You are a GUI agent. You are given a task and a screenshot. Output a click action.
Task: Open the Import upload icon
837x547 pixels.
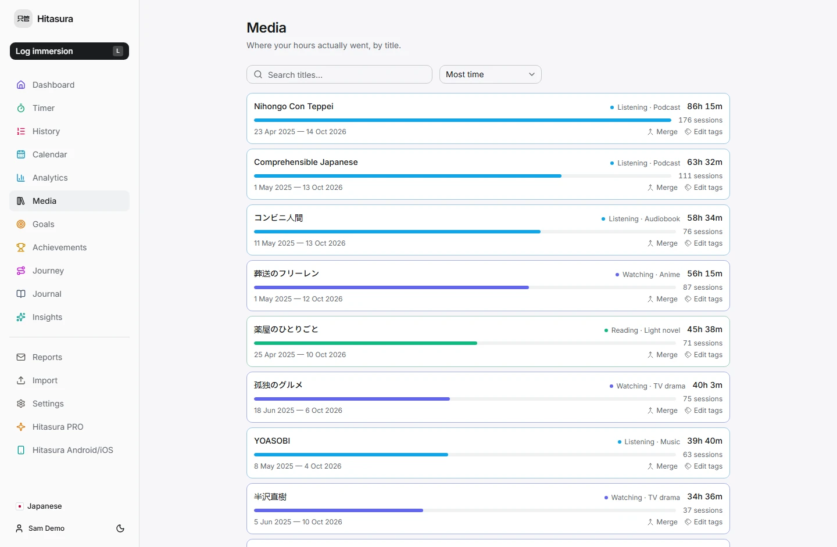point(21,380)
